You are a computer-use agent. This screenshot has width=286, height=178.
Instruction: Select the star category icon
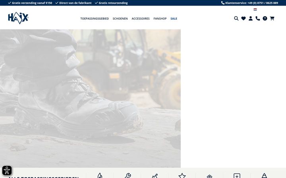coord(182,176)
